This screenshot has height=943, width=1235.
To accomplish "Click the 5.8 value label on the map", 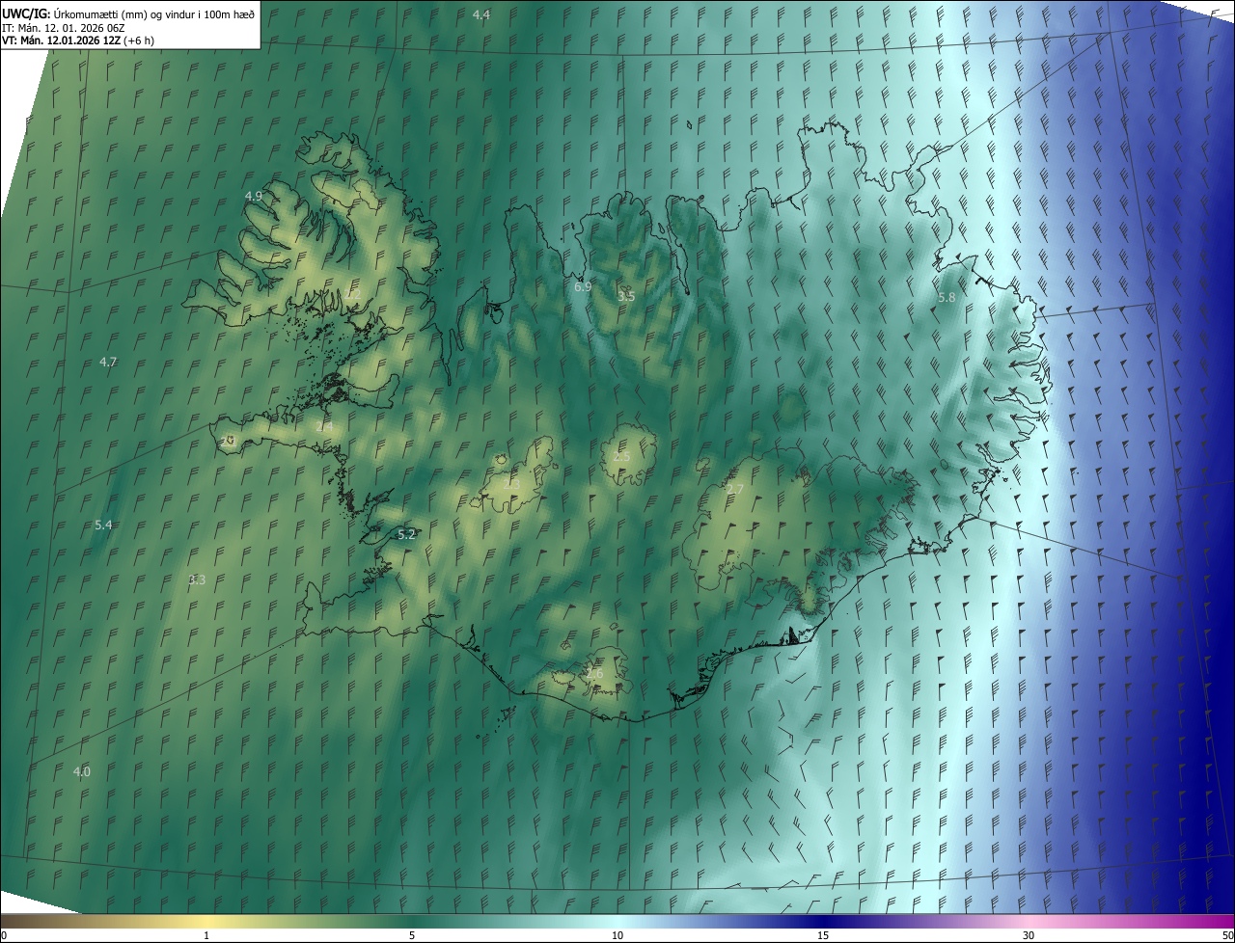I will [947, 298].
